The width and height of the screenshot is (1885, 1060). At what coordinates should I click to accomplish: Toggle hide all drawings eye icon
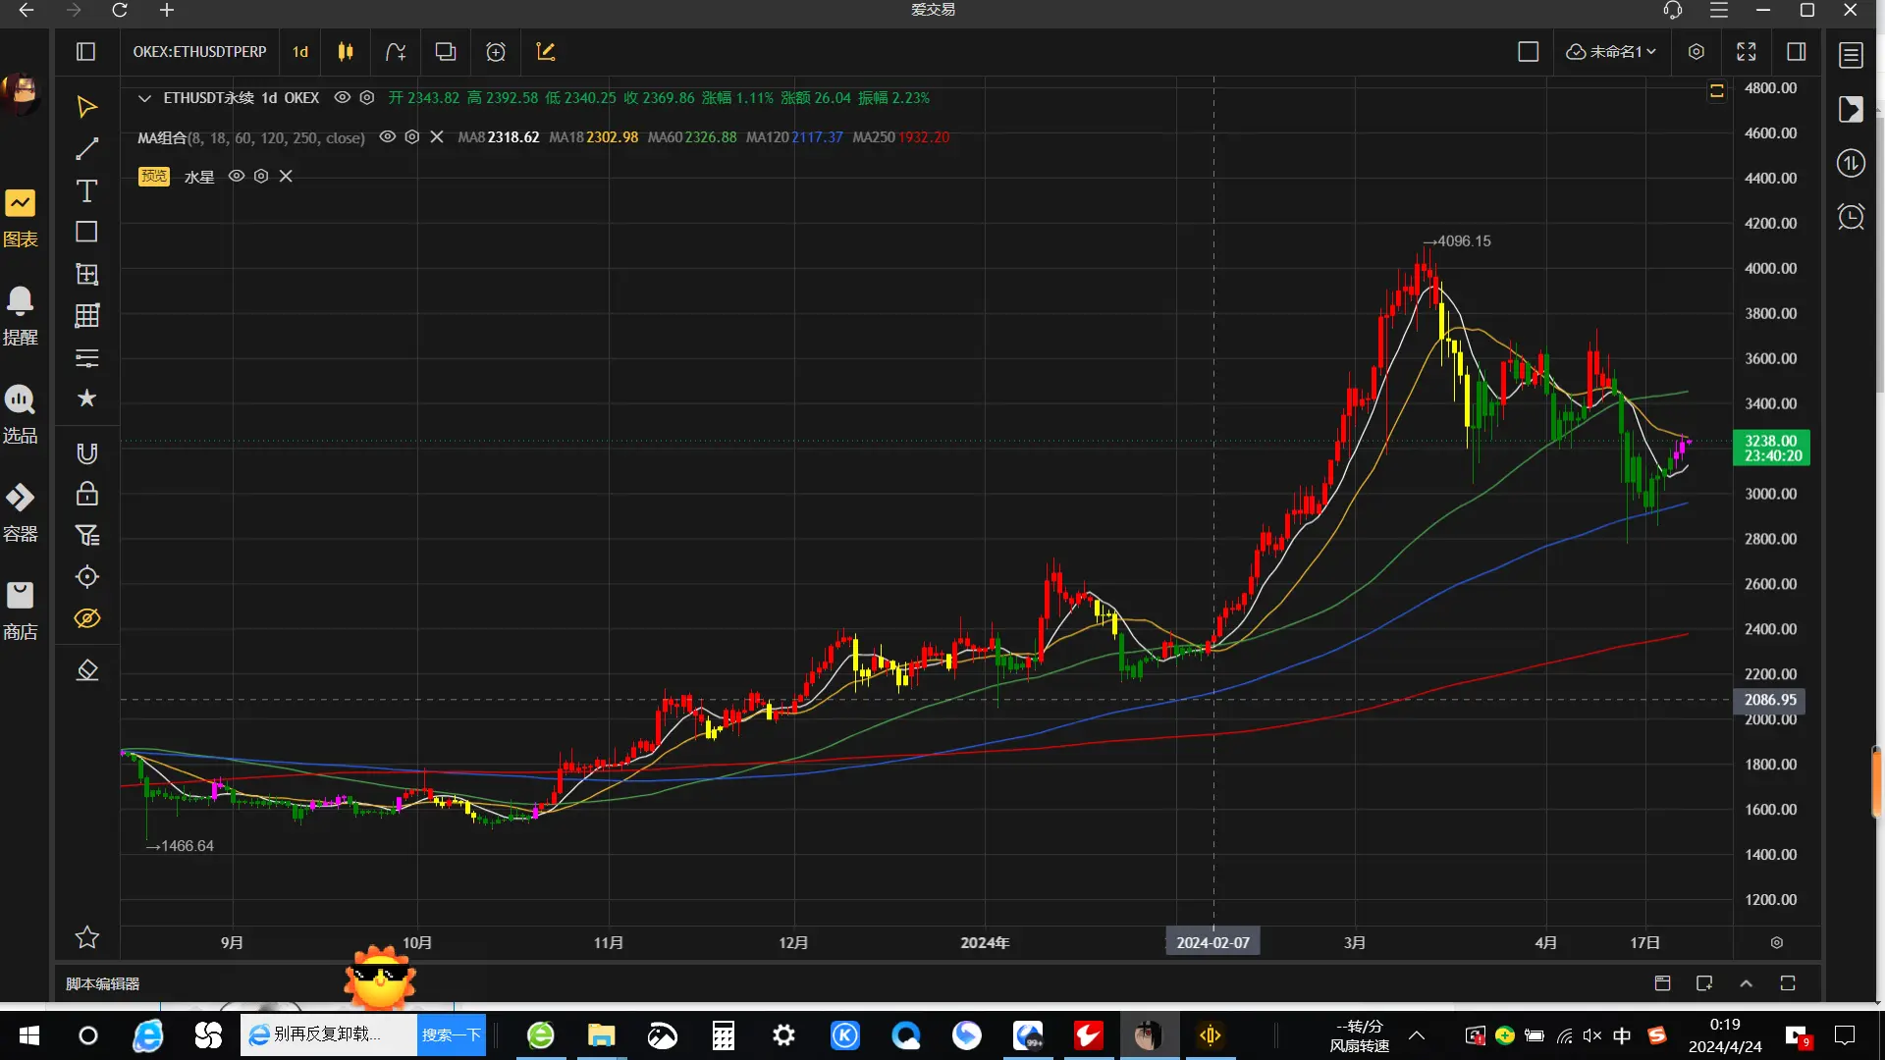coord(86,618)
